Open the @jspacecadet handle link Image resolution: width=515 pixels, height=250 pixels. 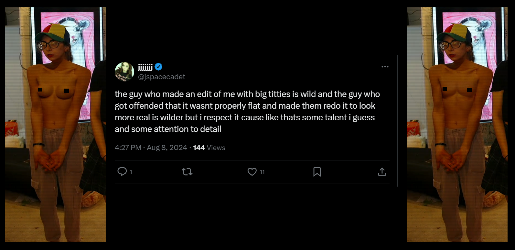click(x=162, y=77)
